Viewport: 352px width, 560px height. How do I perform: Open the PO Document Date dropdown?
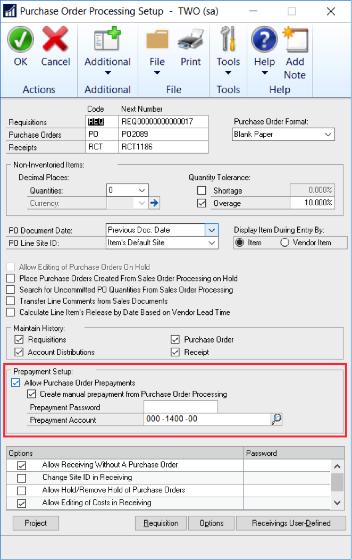click(x=212, y=230)
